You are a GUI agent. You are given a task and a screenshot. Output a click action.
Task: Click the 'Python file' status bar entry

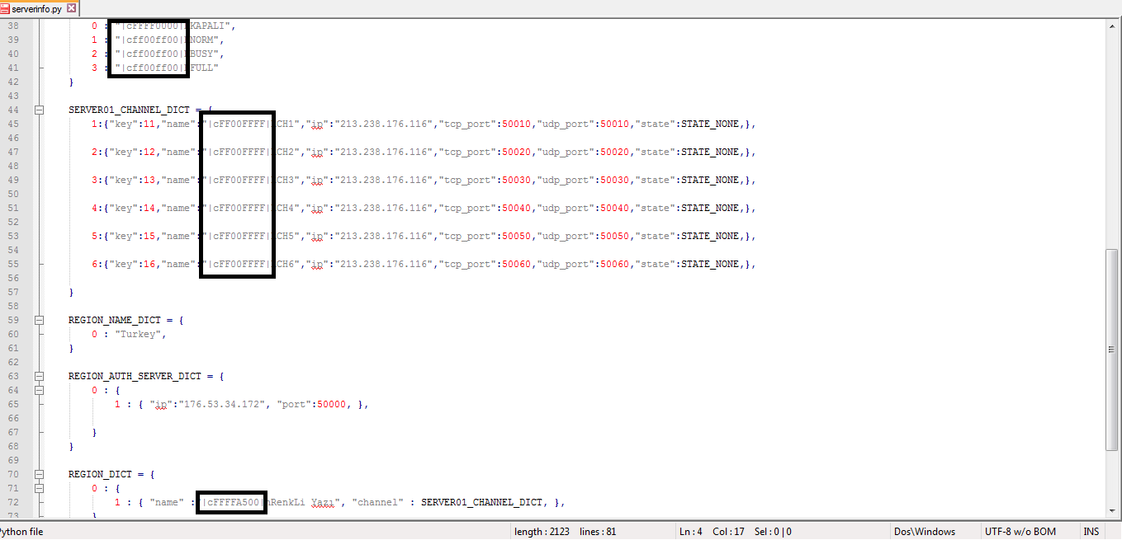pyautogui.click(x=21, y=532)
